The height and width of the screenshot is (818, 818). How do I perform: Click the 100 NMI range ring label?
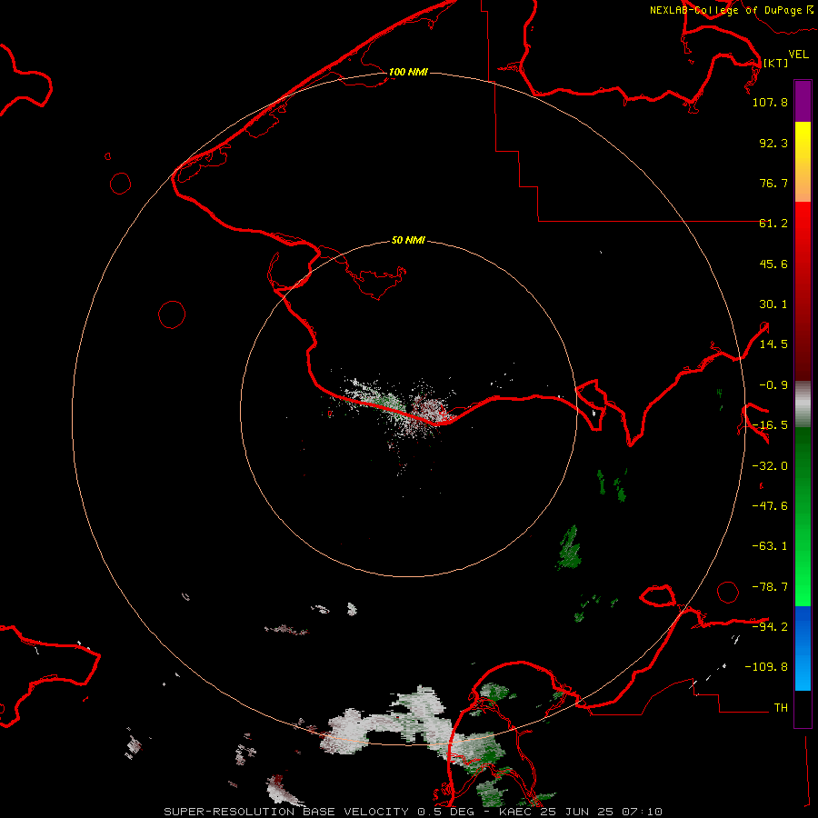tap(408, 72)
